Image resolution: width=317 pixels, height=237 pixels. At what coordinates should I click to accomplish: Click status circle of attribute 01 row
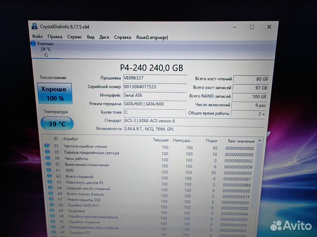(47, 146)
